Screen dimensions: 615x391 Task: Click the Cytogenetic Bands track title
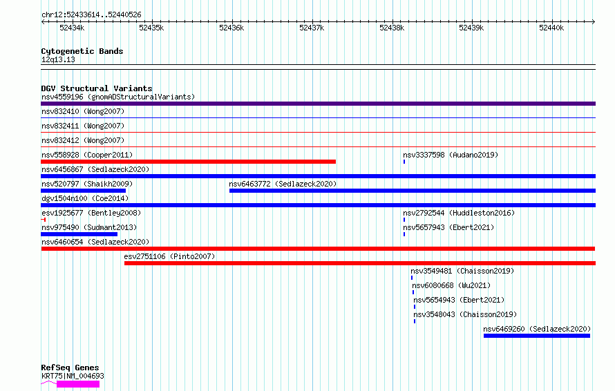(x=82, y=51)
